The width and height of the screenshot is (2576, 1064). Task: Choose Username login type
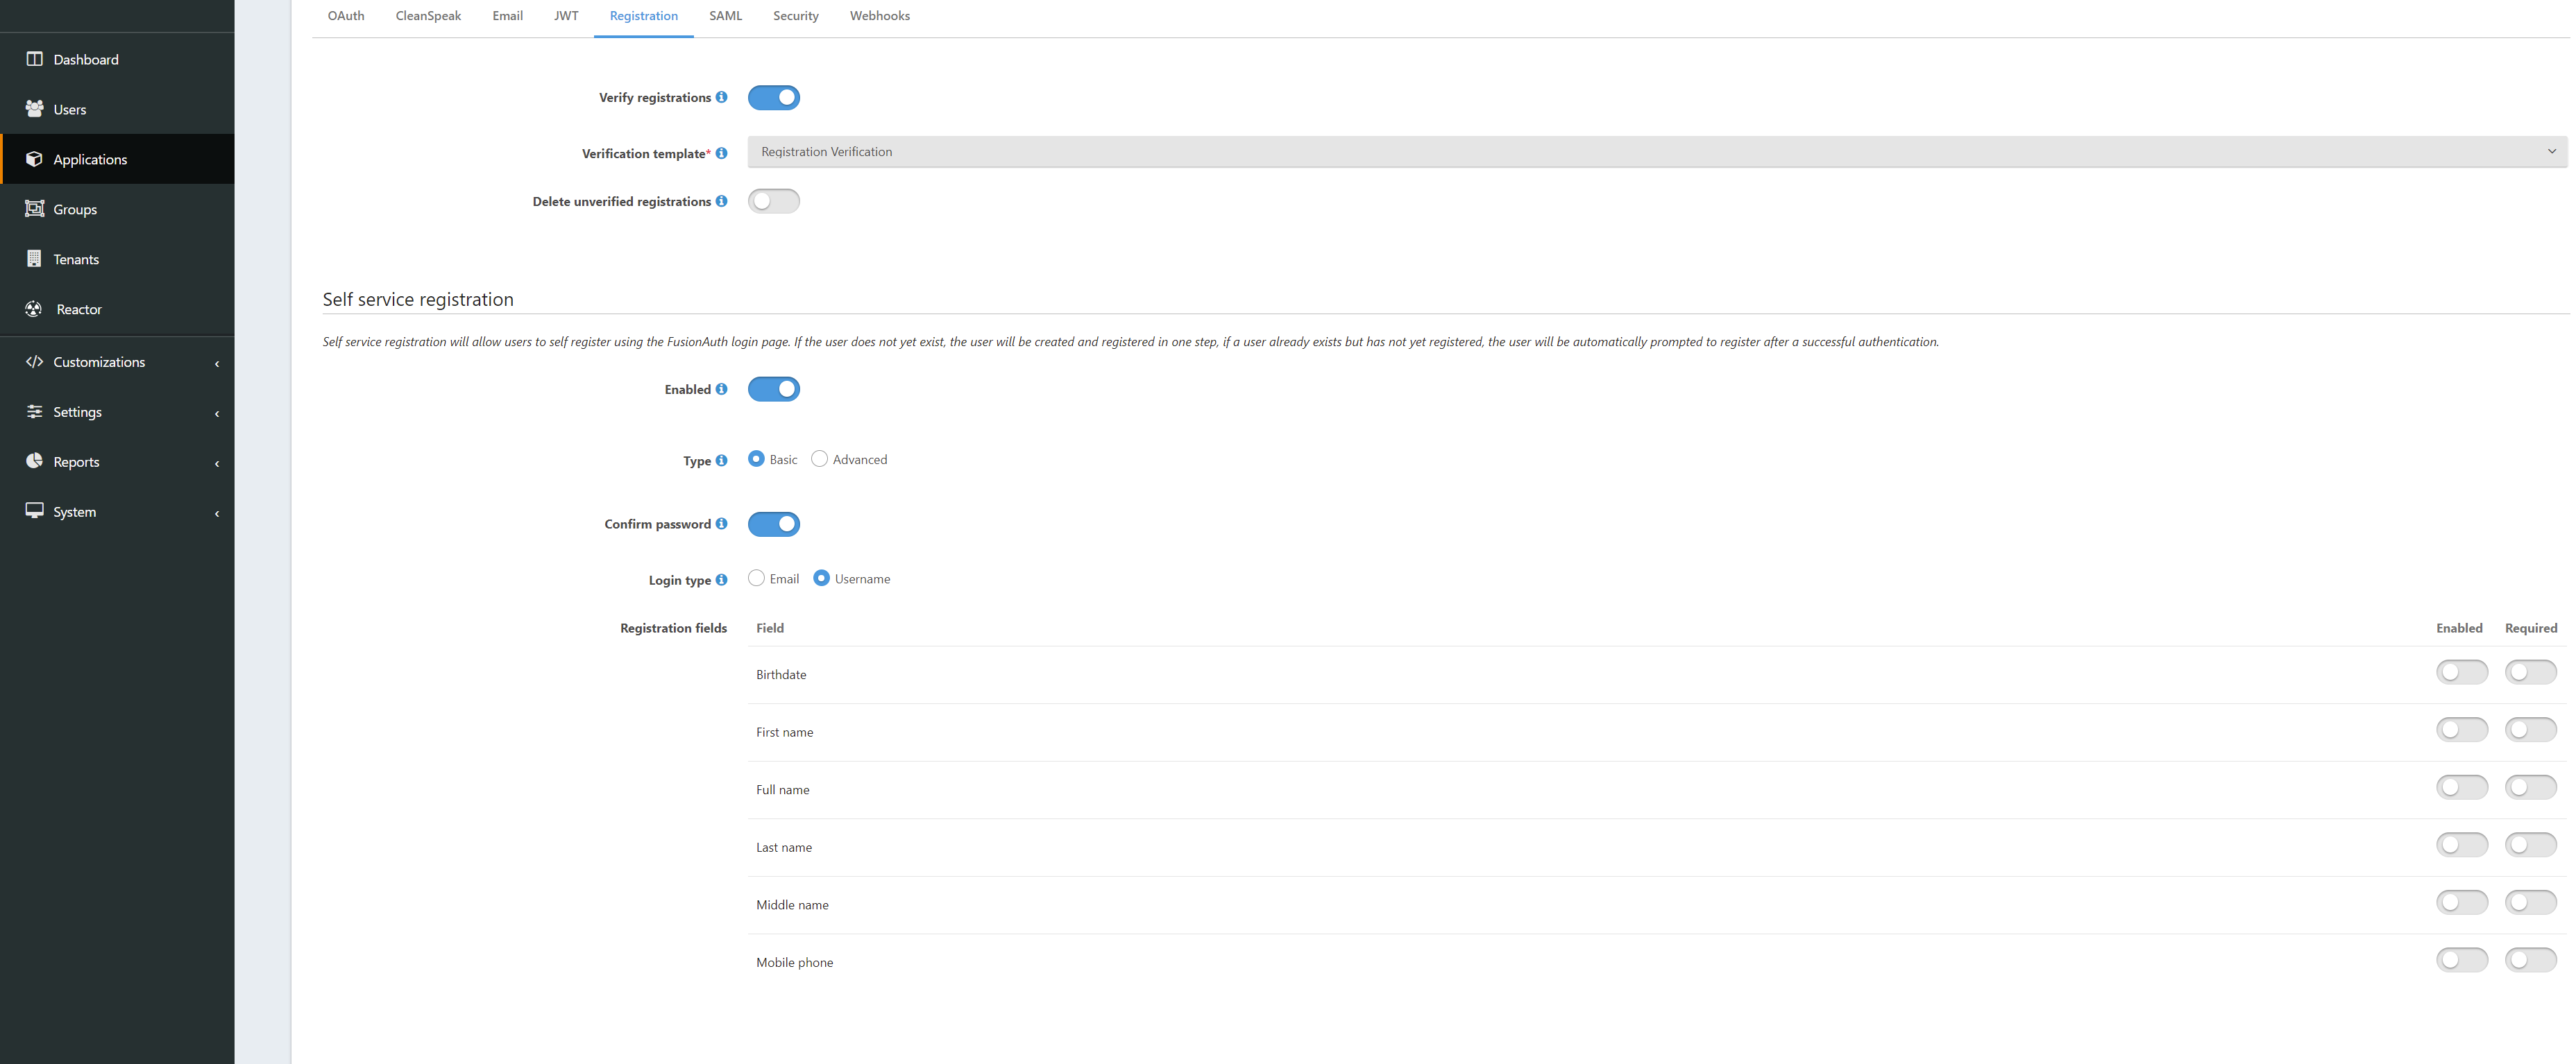point(821,578)
